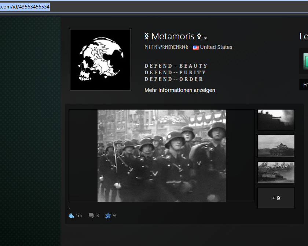Open the large featured showcase screenshot
Image resolution: width=308 pixels, height=246 pixels.
162,156
